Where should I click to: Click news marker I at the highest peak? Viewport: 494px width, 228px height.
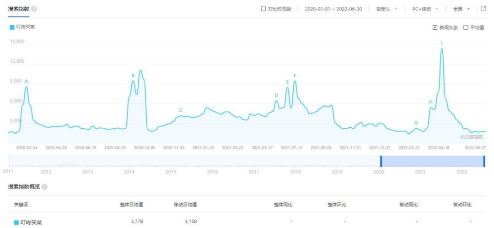441,43
